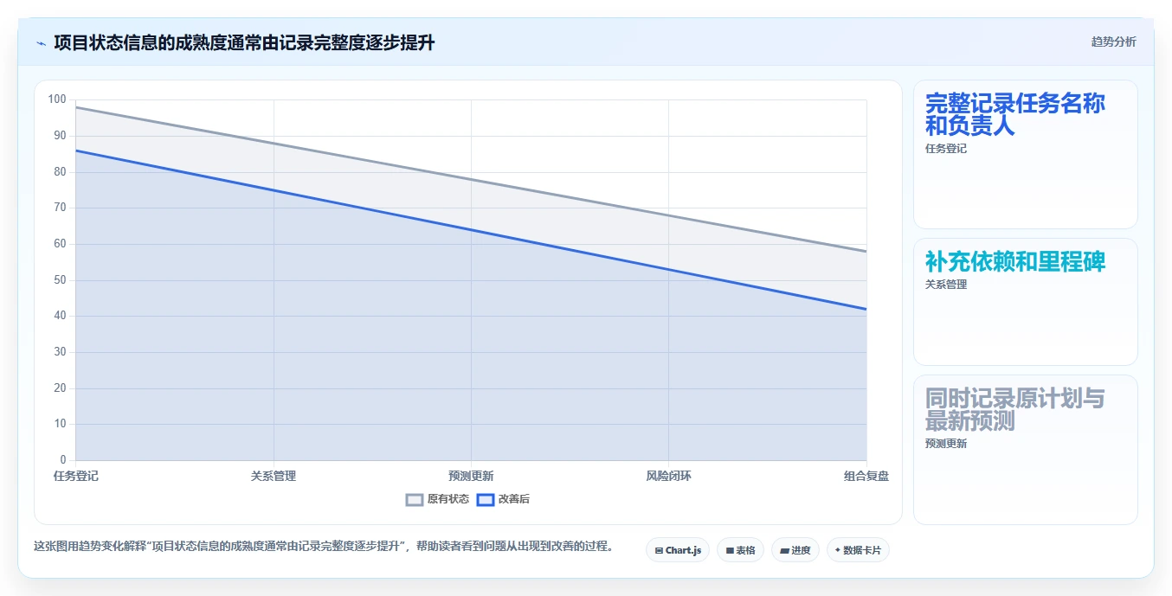Click the 任务登记 caption in the first card
Viewport: 1172px width, 596px height.
[946, 149]
